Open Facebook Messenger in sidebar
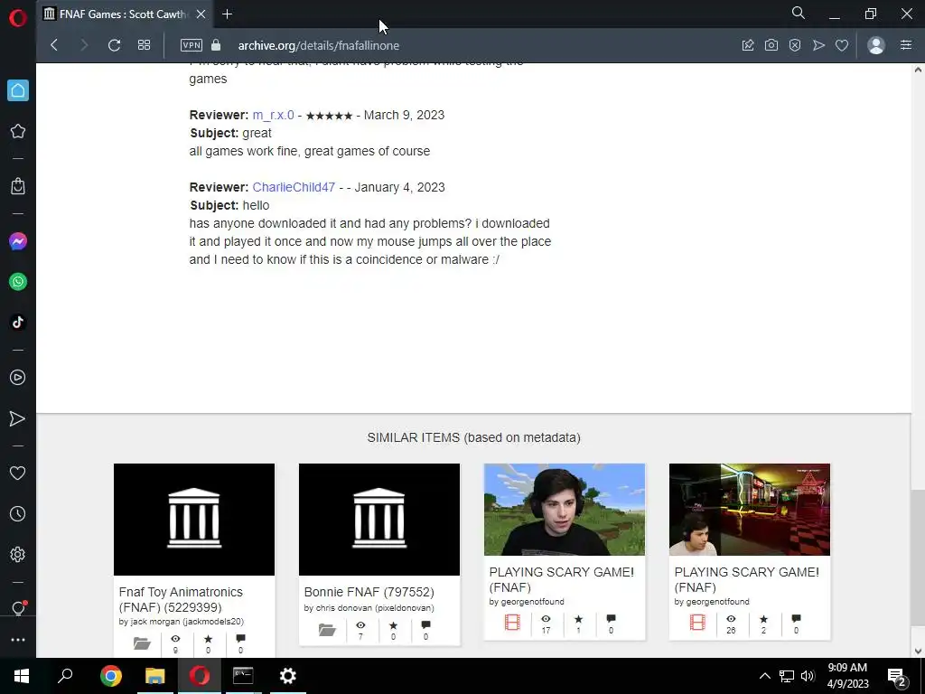925x694 pixels. [x=18, y=241]
